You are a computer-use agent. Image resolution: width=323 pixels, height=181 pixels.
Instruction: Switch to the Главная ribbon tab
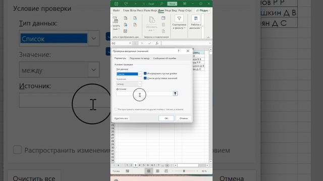126,10
